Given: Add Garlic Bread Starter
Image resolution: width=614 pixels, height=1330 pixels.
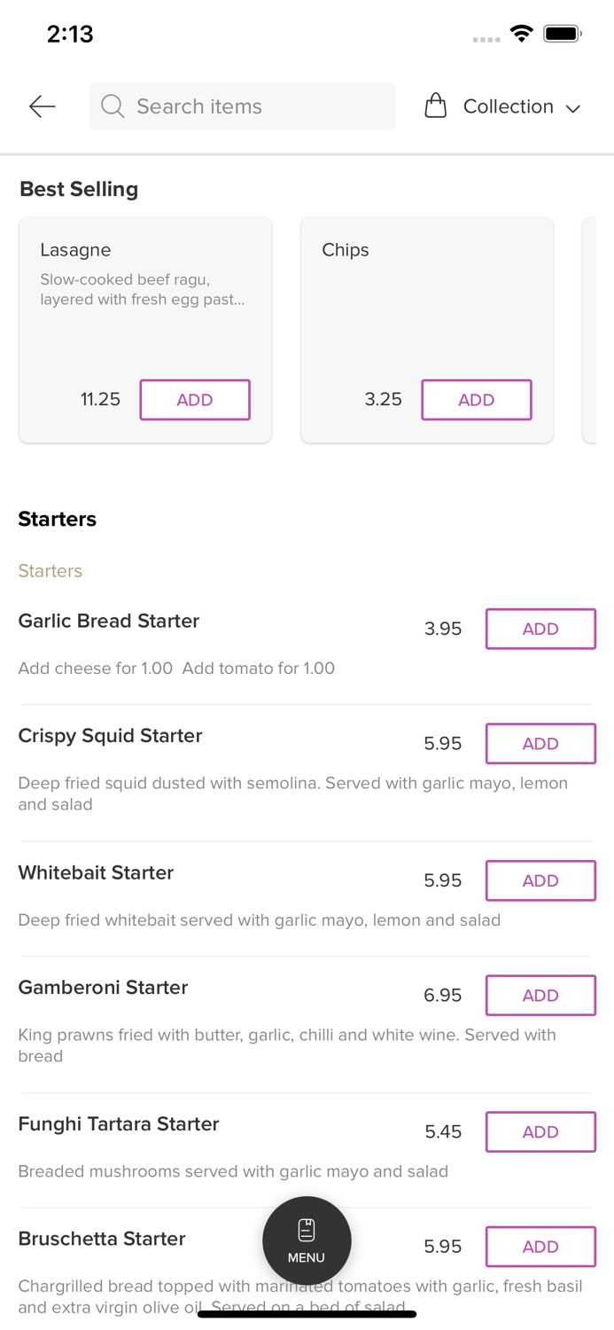Looking at the screenshot, I should tap(540, 629).
